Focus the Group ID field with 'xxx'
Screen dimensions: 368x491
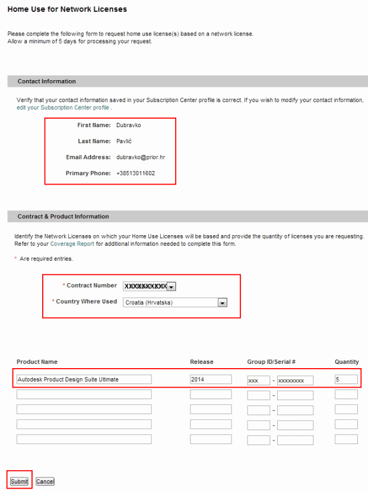(x=258, y=380)
